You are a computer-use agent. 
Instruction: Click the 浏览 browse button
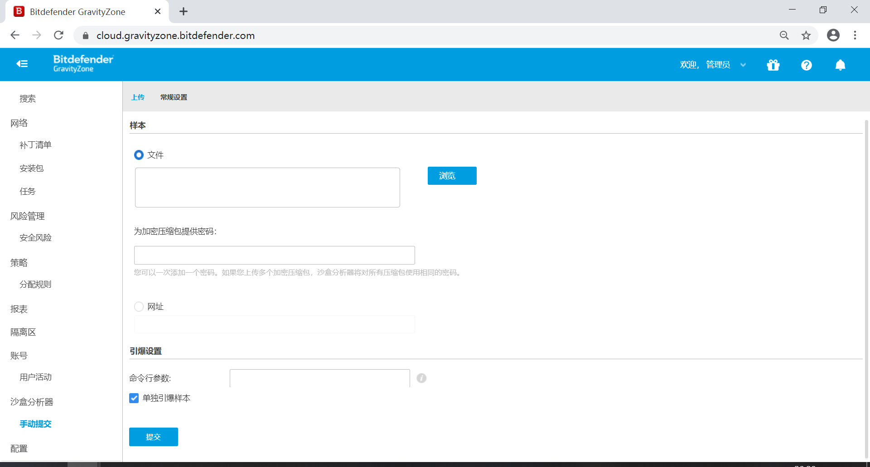[x=452, y=176]
